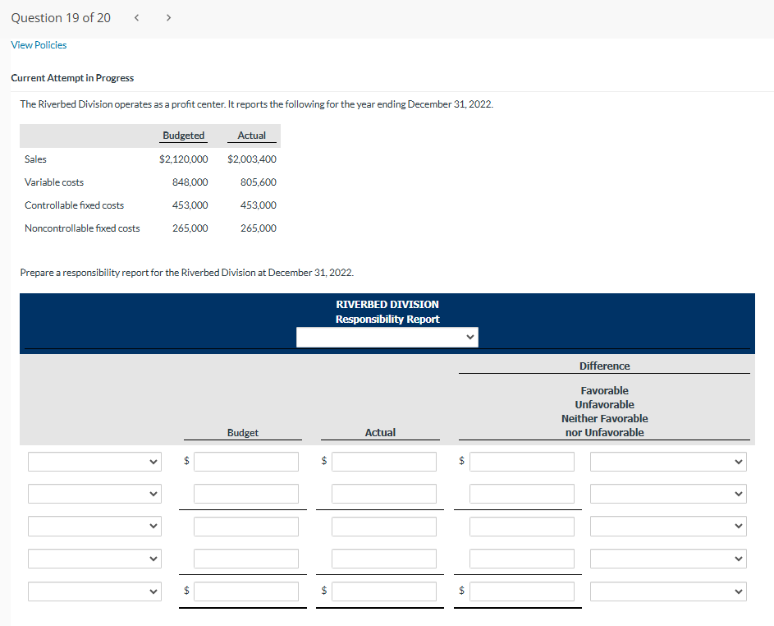Click the first Budget amount field
This screenshot has width=774, height=626.
[x=245, y=461]
